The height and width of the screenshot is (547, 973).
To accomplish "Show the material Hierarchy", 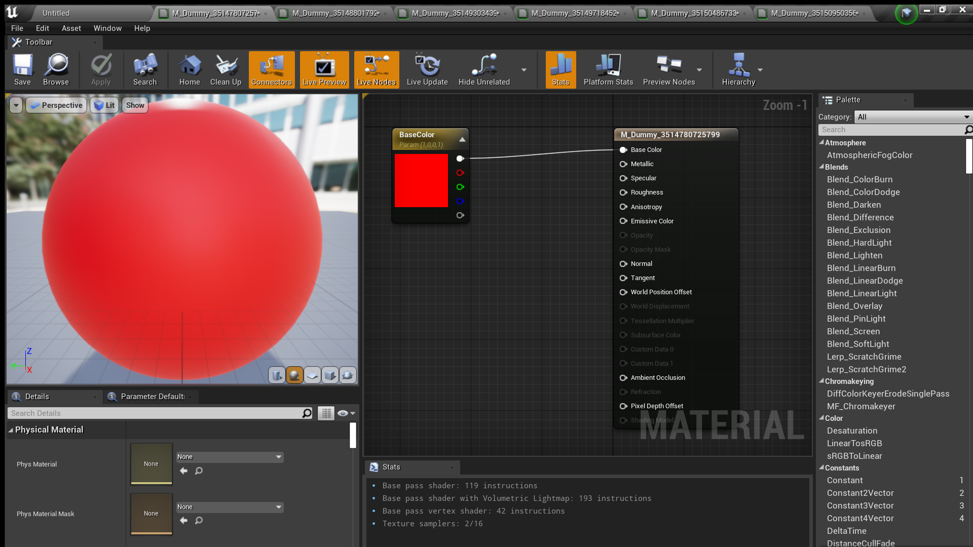I will [x=739, y=69].
